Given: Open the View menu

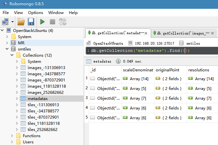Looking at the screenshot, I should 18,13.
